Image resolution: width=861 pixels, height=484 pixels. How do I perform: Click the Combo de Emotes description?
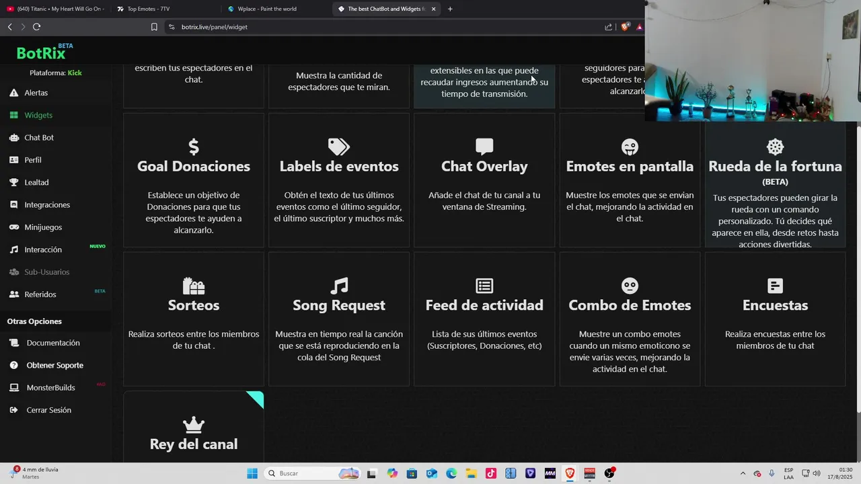[x=630, y=352]
